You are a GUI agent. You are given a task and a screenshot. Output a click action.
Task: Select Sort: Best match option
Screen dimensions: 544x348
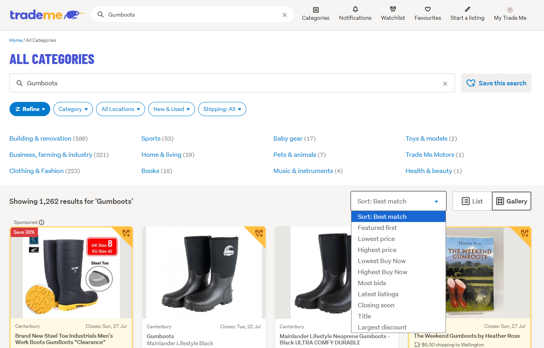(399, 216)
